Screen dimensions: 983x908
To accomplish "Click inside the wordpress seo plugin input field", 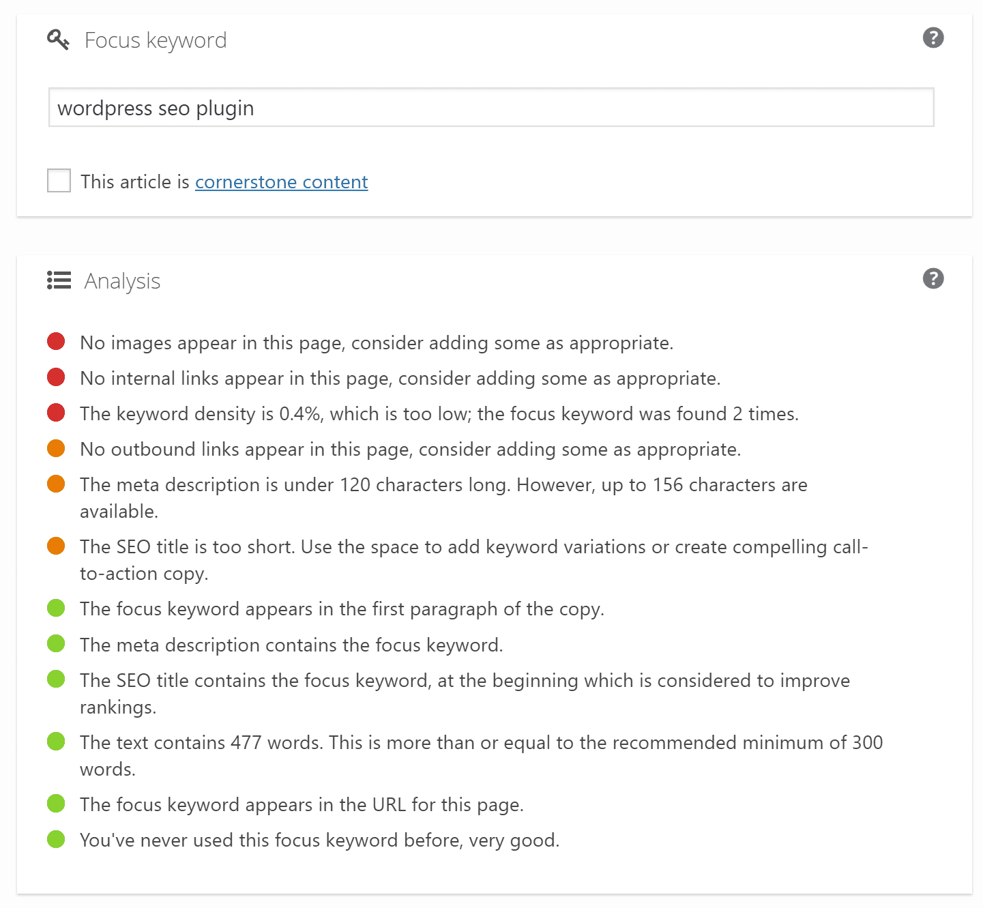I will point(490,107).
